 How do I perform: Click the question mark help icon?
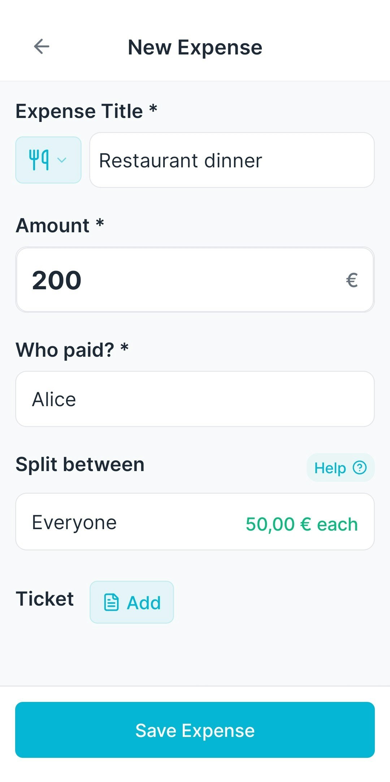point(360,468)
